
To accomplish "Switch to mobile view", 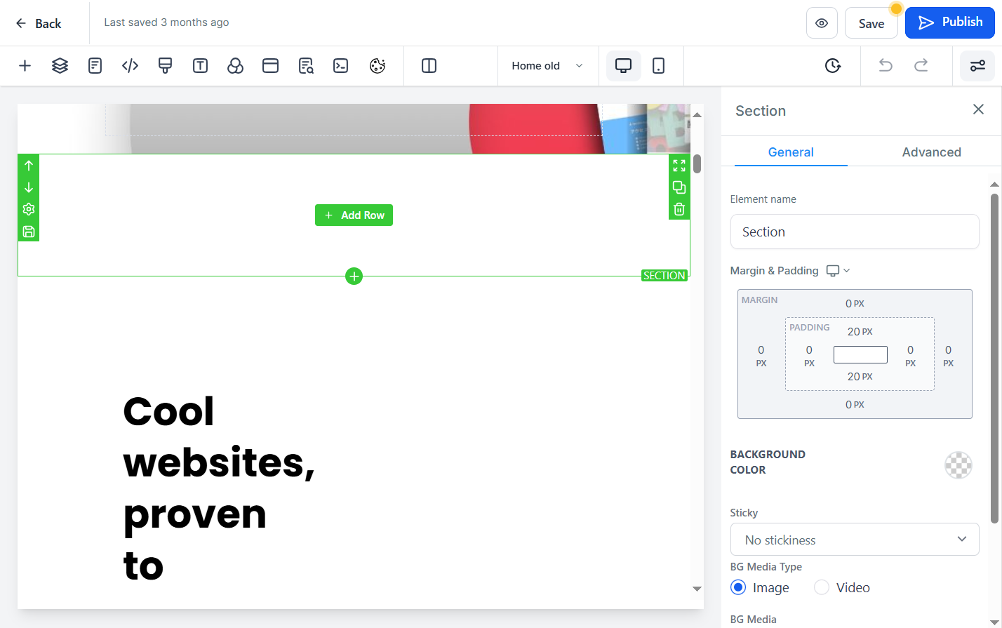I will coord(658,66).
